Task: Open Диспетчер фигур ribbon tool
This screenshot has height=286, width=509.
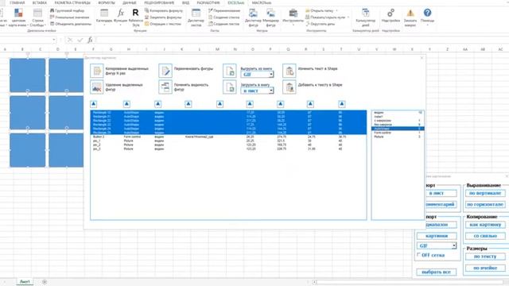Action: pyautogui.click(x=253, y=17)
